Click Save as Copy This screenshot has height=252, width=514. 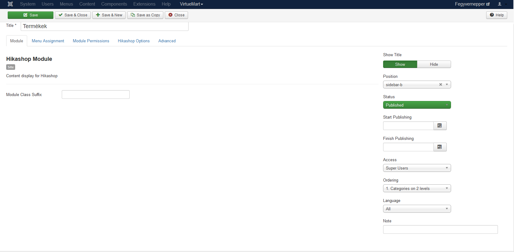pyautogui.click(x=145, y=15)
